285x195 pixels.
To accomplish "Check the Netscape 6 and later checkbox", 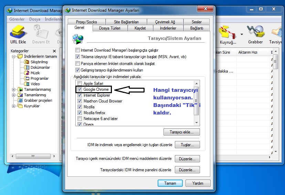I will [80, 119].
